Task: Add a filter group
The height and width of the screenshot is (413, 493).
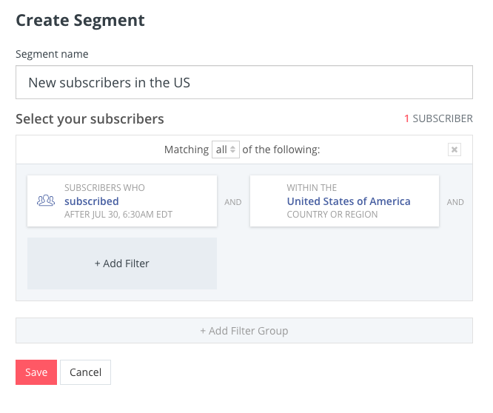Action: (x=244, y=331)
